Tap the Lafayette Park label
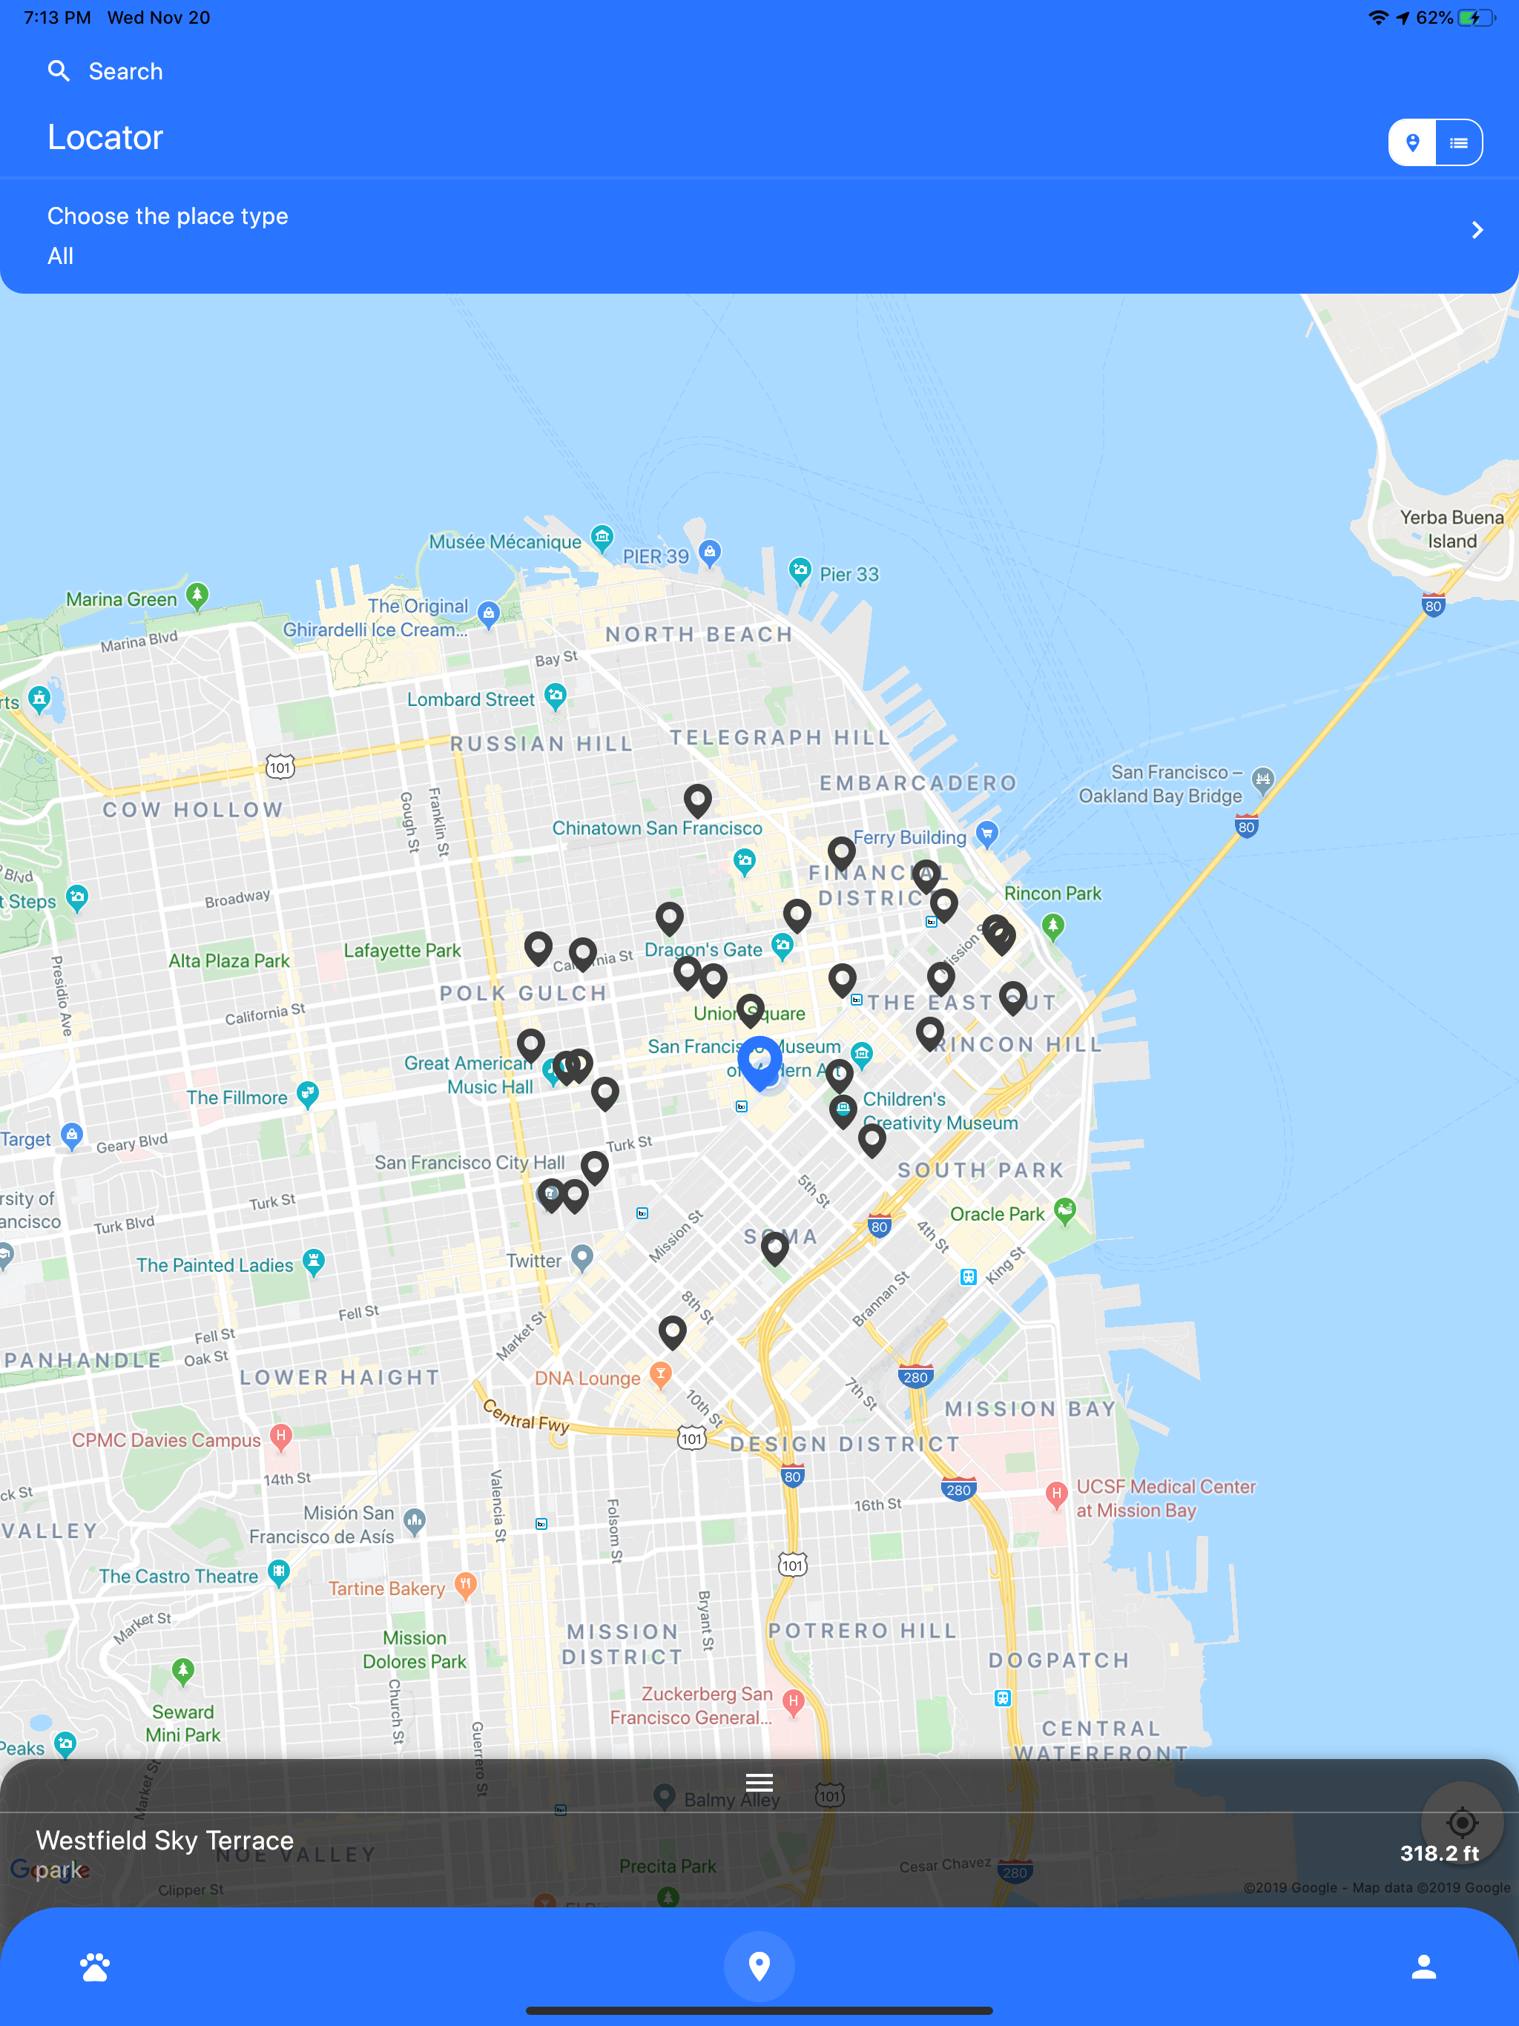The height and width of the screenshot is (2026, 1519). 402,950
